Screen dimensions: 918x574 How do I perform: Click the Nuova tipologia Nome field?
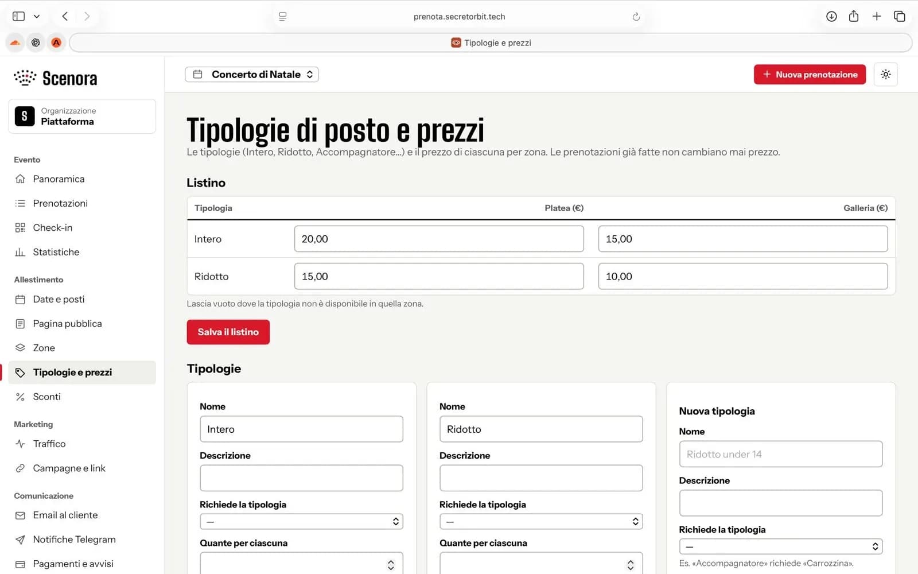tap(781, 454)
